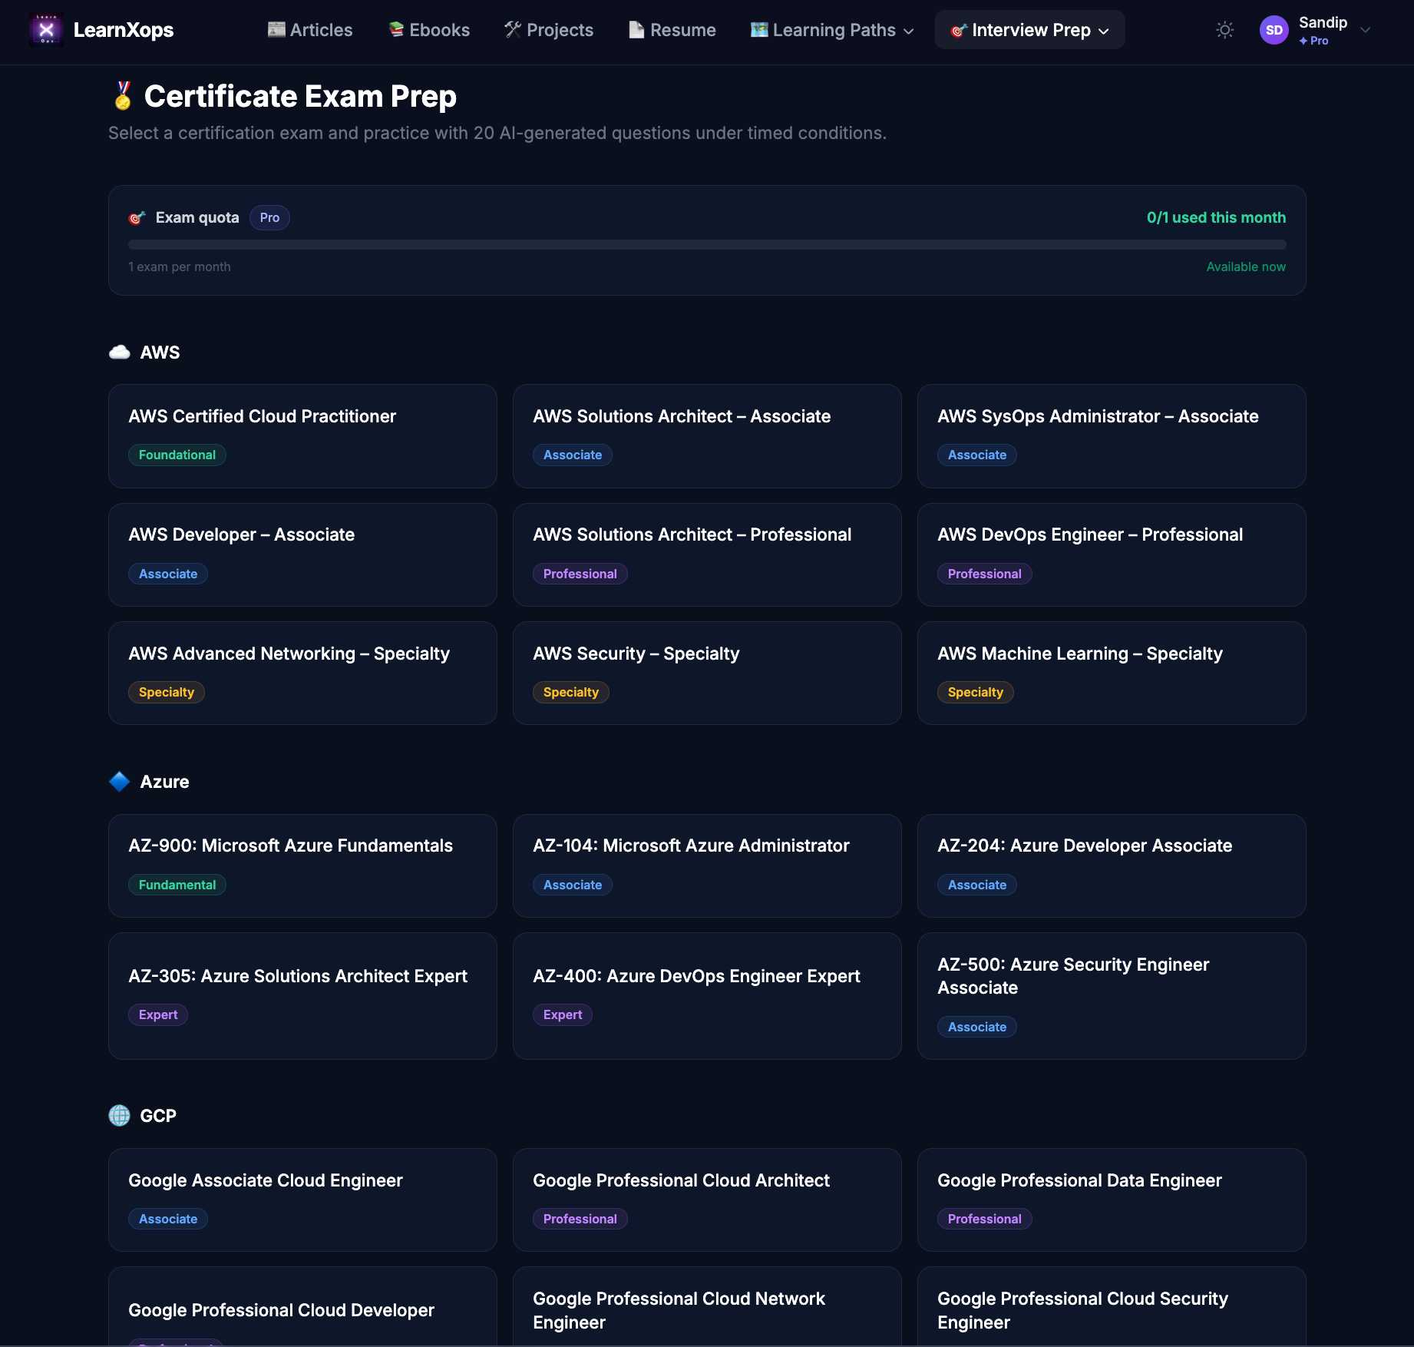This screenshot has height=1347, width=1414.
Task: Click the cloud icon for AWS section
Action: [x=120, y=352]
